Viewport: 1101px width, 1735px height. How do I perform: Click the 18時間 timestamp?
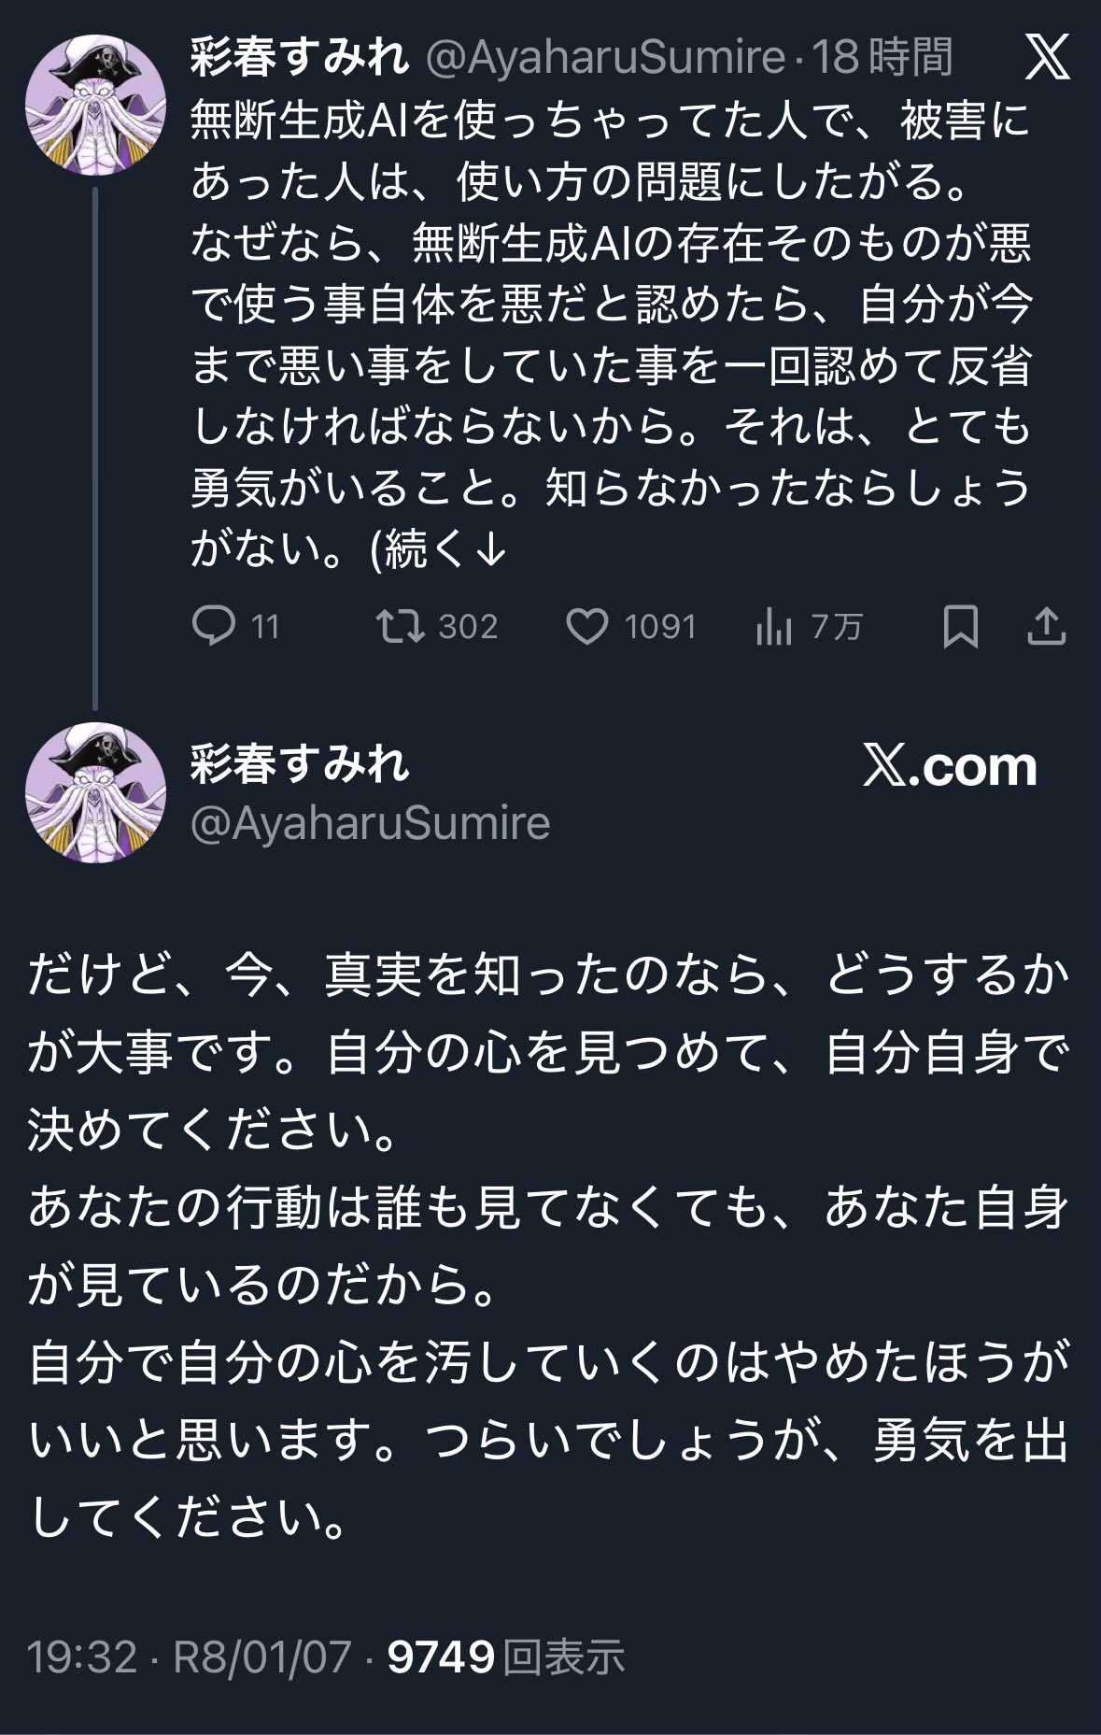[x=882, y=57]
